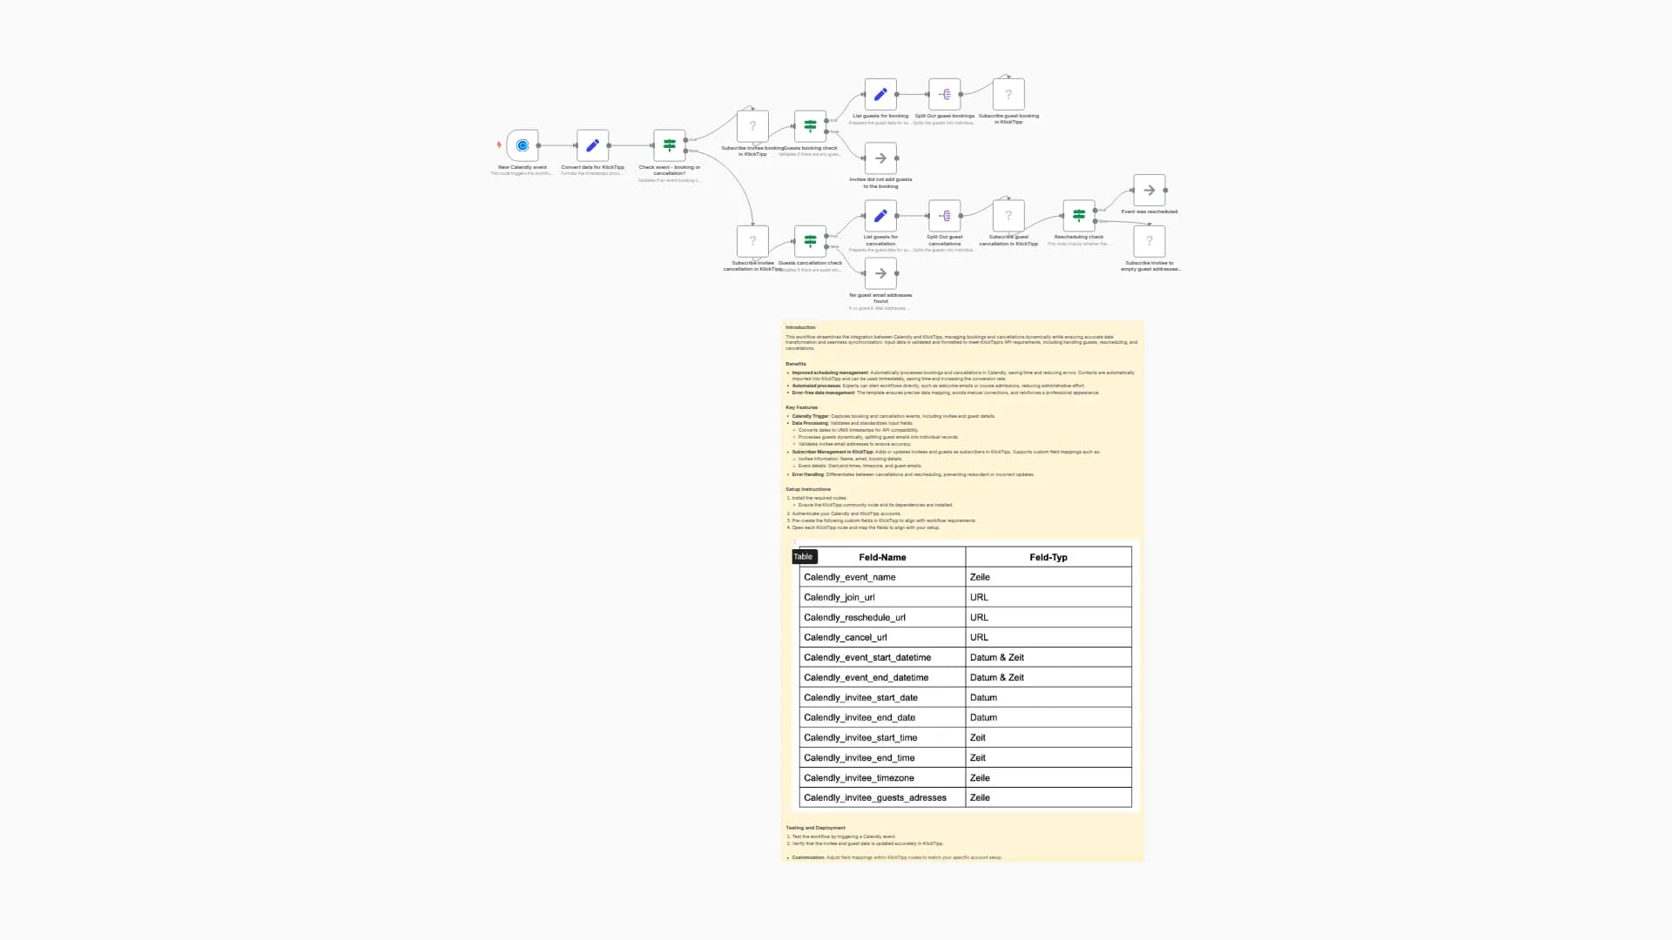Viewport: 1672px width, 940px height.
Task: Click the Introduction heading in sticky note
Action: pyautogui.click(x=800, y=327)
